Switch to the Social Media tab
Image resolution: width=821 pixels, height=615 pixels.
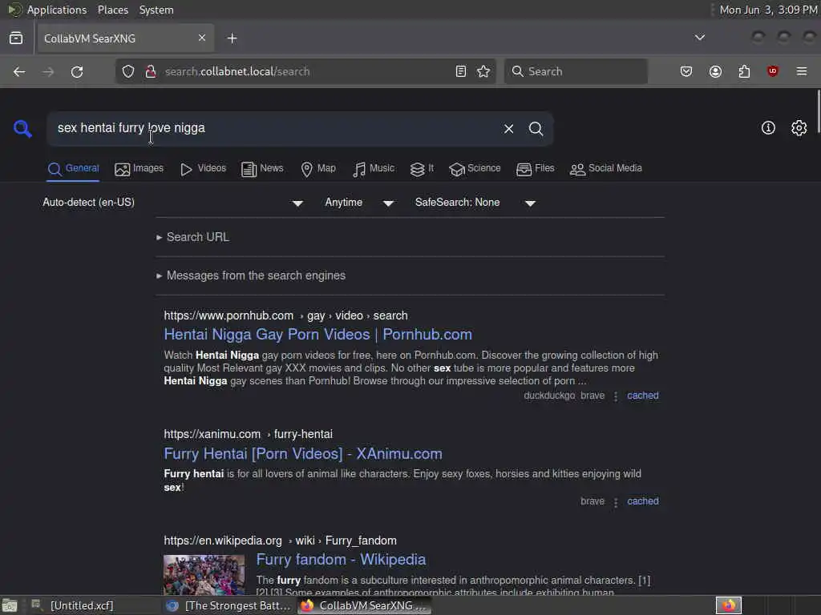pyautogui.click(x=606, y=168)
